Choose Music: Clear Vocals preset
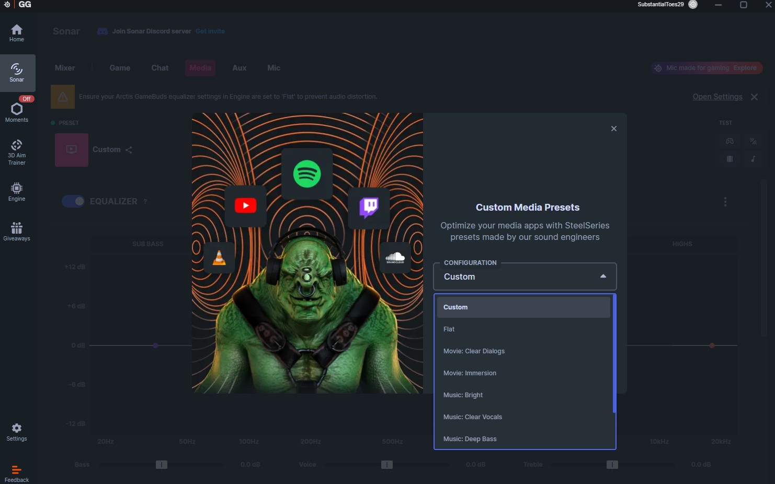 [x=523, y=417]
